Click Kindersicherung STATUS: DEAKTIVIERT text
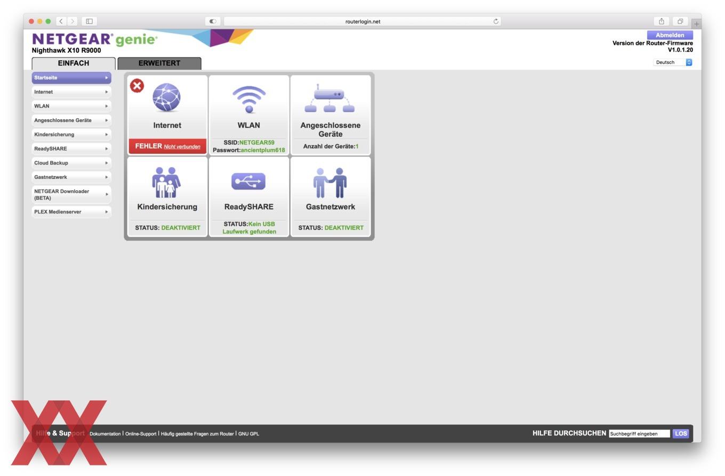The width and height of the screenshot is (725, 476). click(167, 228)
